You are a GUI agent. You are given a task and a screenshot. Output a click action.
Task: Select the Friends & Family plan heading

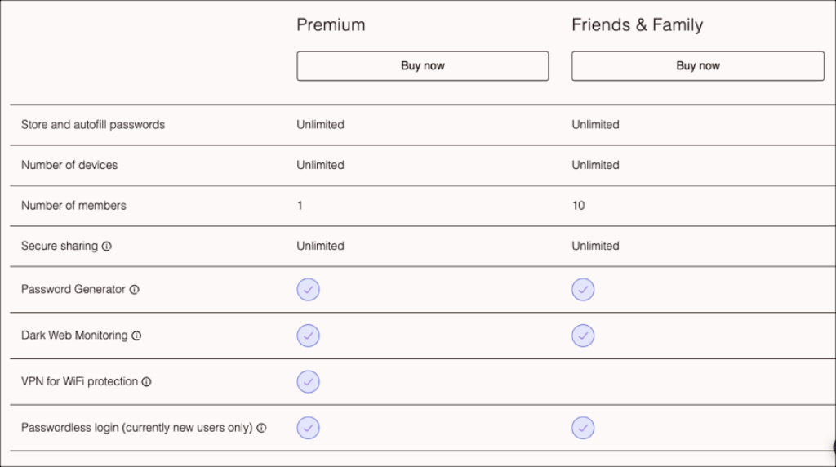click(x=637, y=25)
